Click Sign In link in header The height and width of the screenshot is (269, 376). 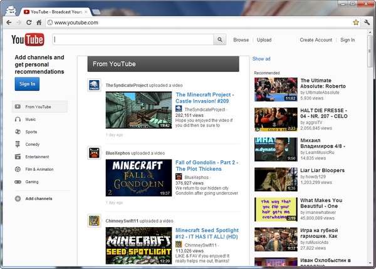[347, 40]
